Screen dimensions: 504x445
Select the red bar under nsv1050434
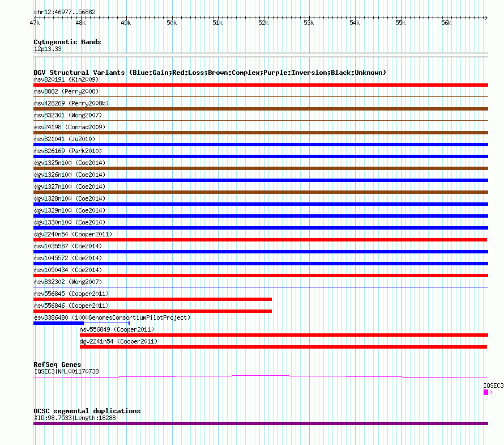point(260,276)
